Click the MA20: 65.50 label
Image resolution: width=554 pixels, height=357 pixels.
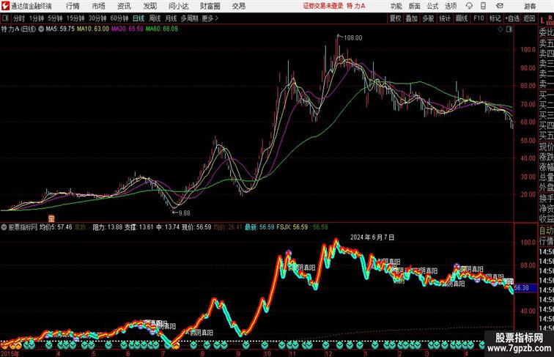tap(128, 29)
